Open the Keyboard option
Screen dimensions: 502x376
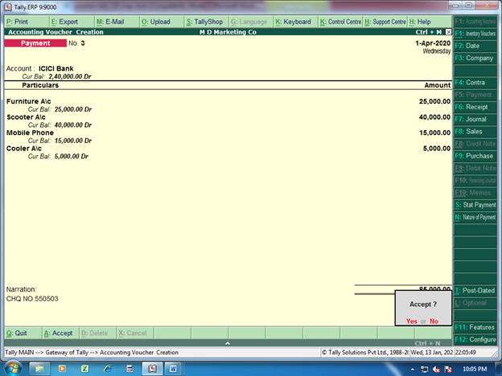296,22
